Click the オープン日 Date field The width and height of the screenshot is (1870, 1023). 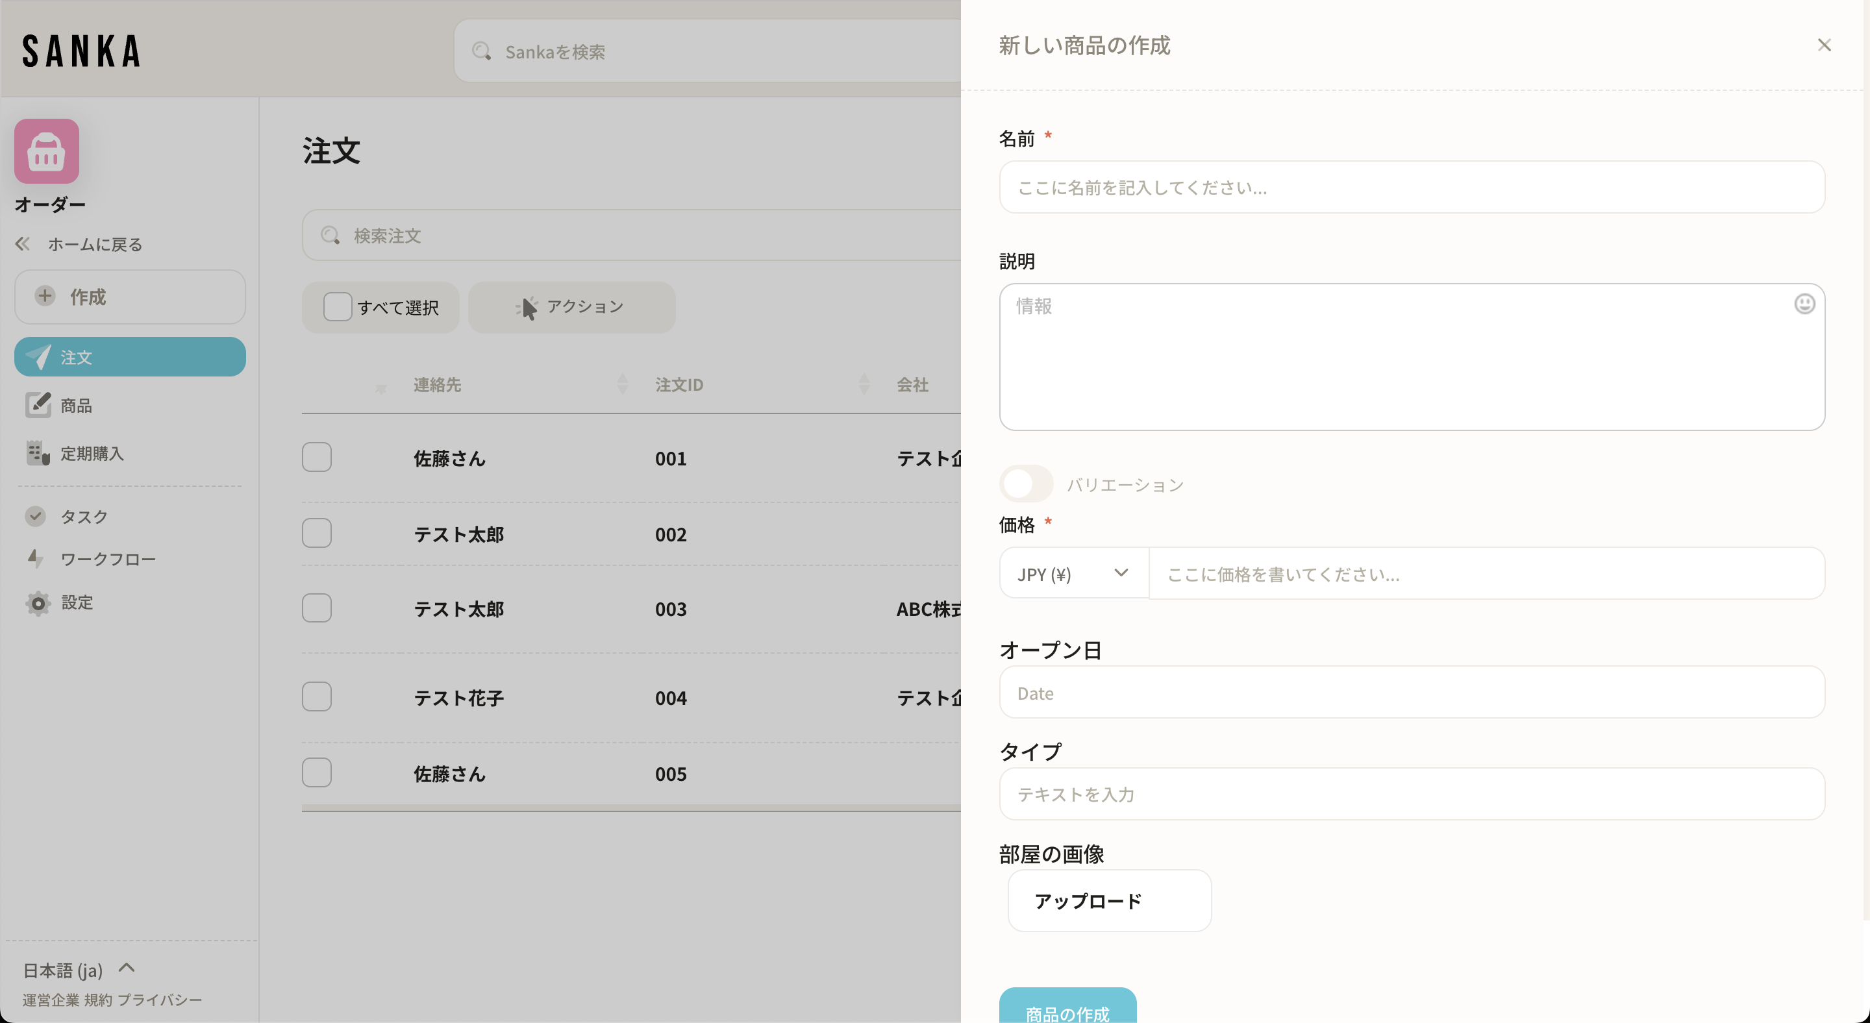pyautogui.click(x=1411, y=693)
